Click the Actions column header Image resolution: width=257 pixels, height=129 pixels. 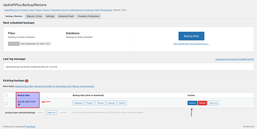coord(191,95)
